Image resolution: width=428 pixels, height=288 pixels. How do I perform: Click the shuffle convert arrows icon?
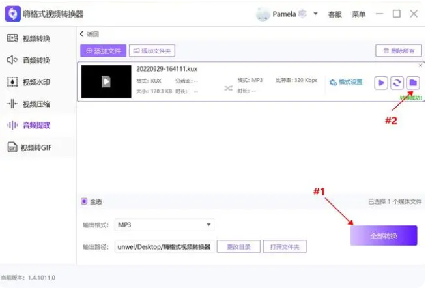point(228,88)
